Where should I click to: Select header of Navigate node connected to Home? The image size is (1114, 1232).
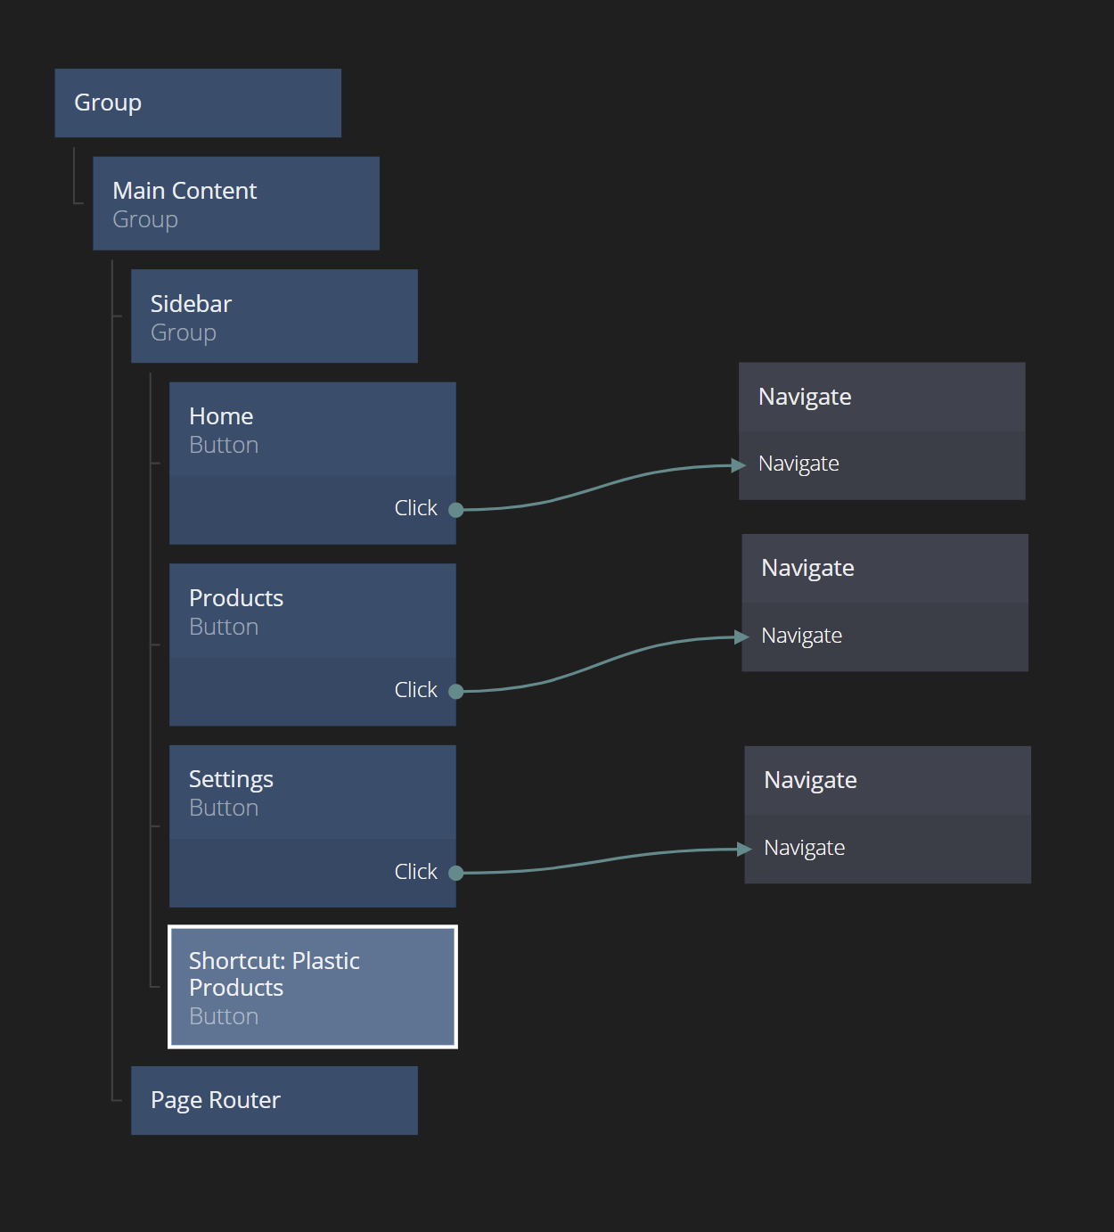(x=881, y=398)
